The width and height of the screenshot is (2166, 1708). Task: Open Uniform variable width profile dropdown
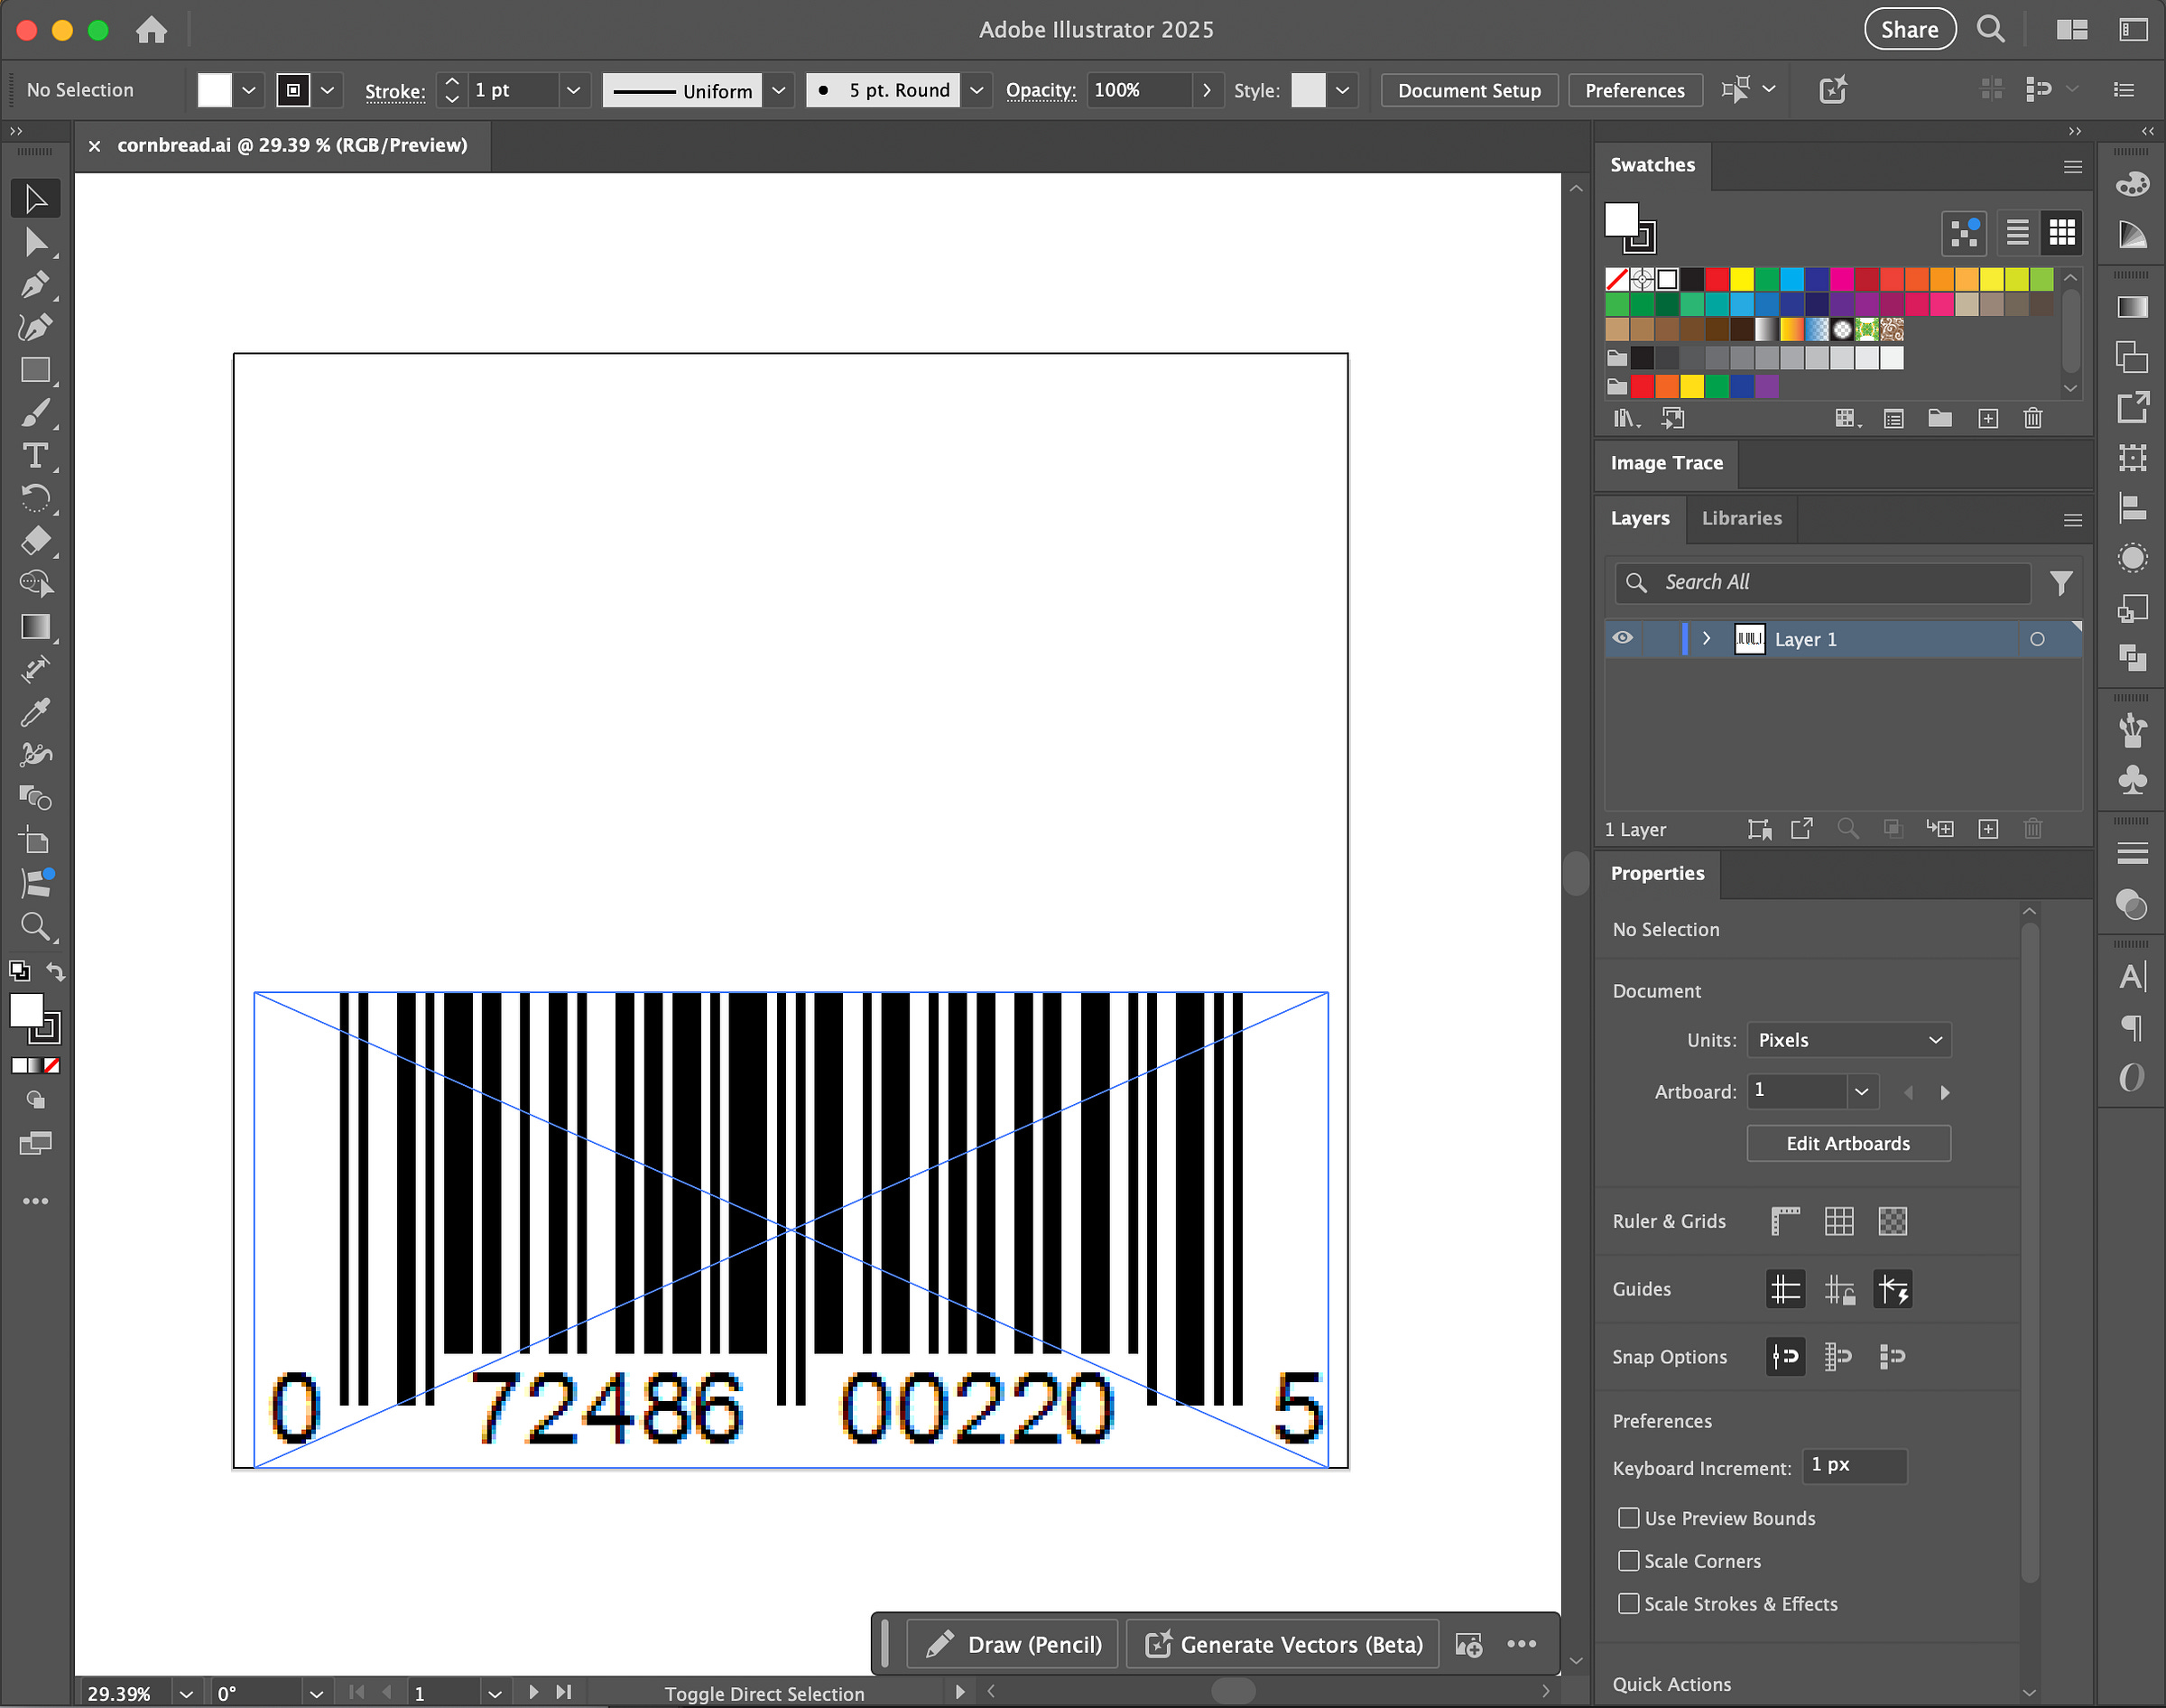tap(779, 90)
